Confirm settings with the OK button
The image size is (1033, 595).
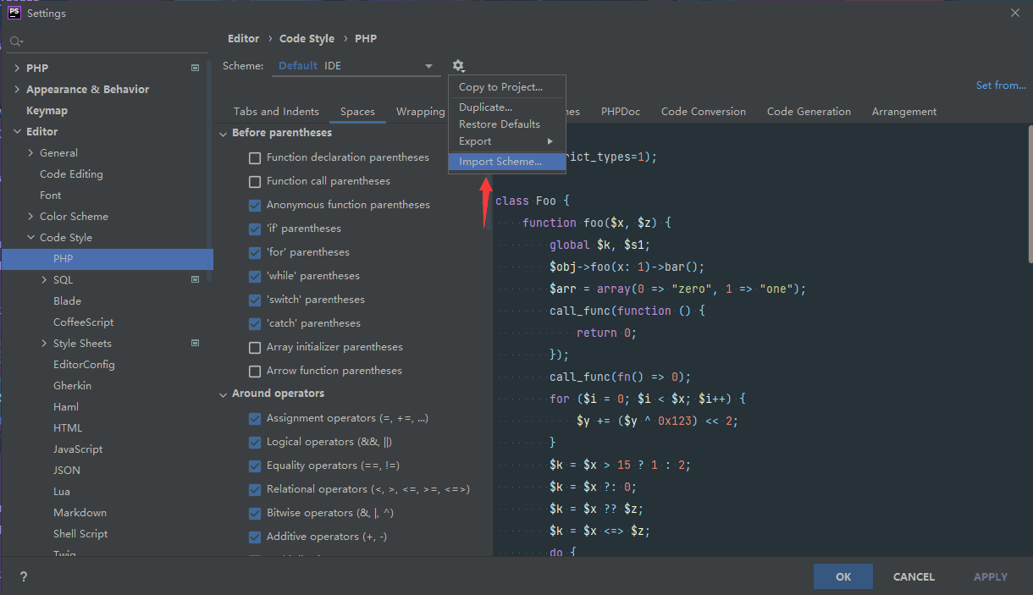click(843, 576)
